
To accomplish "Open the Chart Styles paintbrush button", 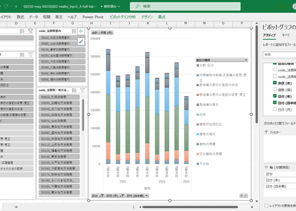I will [x=81, y=41].
